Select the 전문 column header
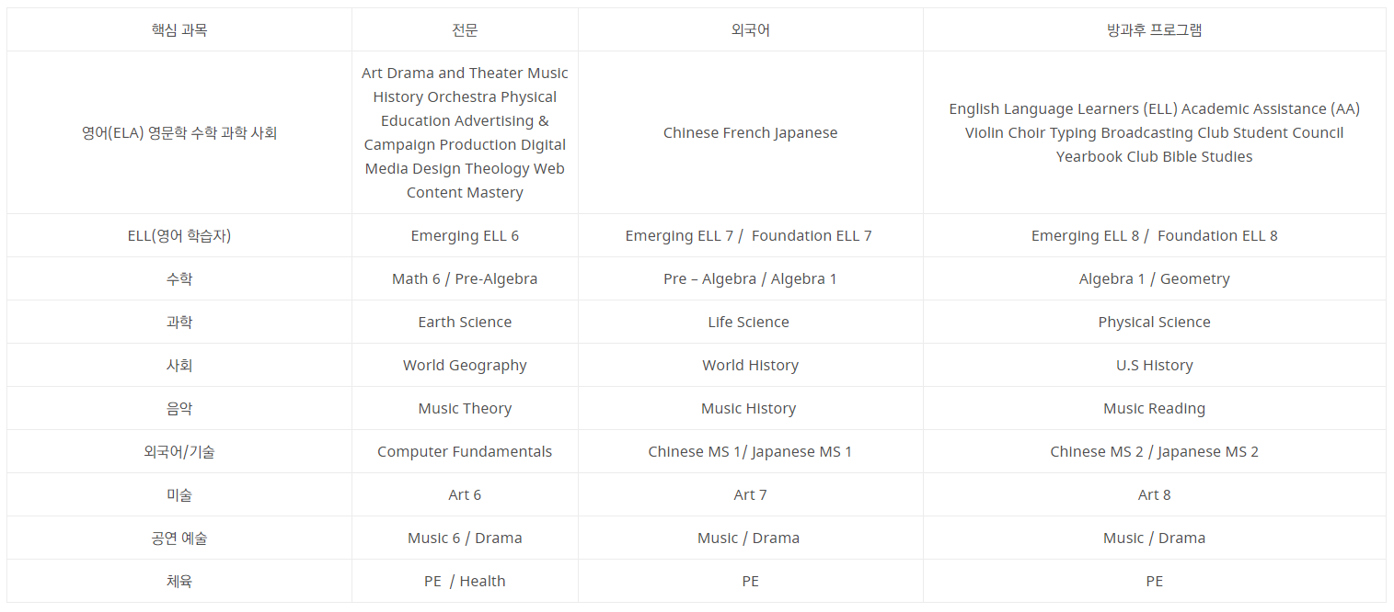The image size is (1394, 612). [465, 29]
